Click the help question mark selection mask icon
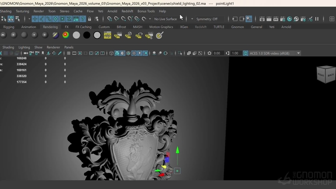 pyautogui.click(x=83, y=19)
